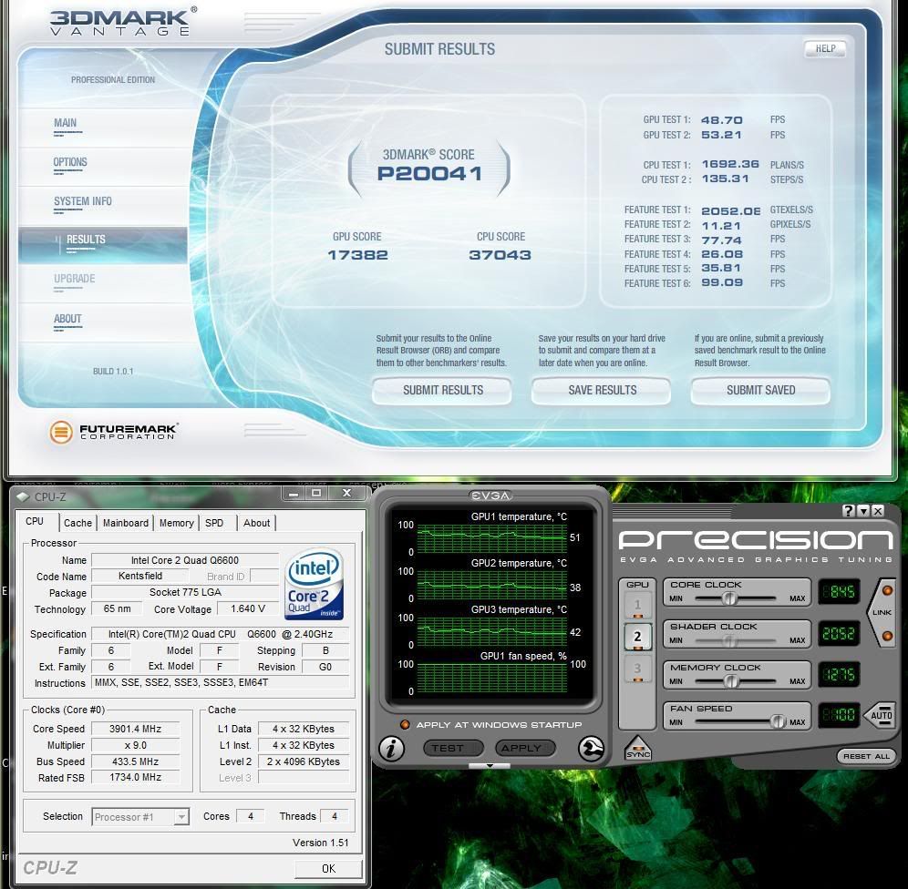Click the Code Name value Kentsfield
Screen dimensions: 908x889
point(140,576)
